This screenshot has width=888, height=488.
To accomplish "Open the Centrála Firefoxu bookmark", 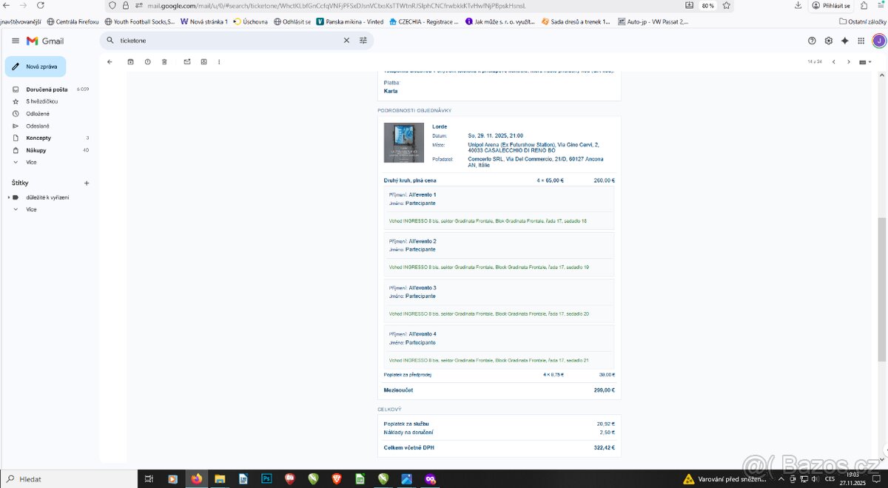I will (x=73, y=21).
